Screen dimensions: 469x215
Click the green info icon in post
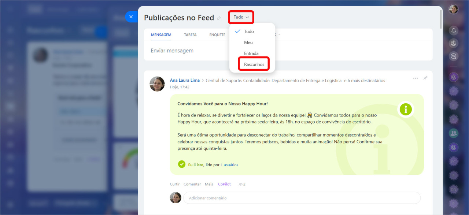pyautogui.click(x=406, y=109)
